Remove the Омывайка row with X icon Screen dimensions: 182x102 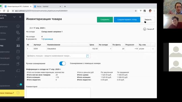[x=153, y=49]
